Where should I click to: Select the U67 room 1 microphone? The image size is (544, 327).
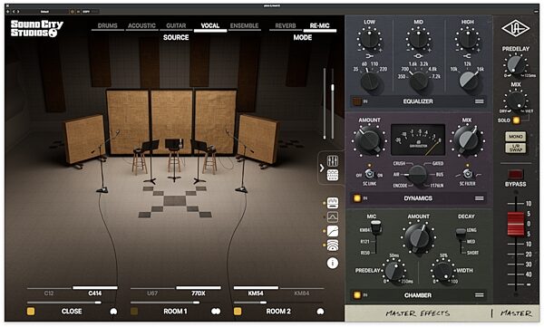point(152,293)
